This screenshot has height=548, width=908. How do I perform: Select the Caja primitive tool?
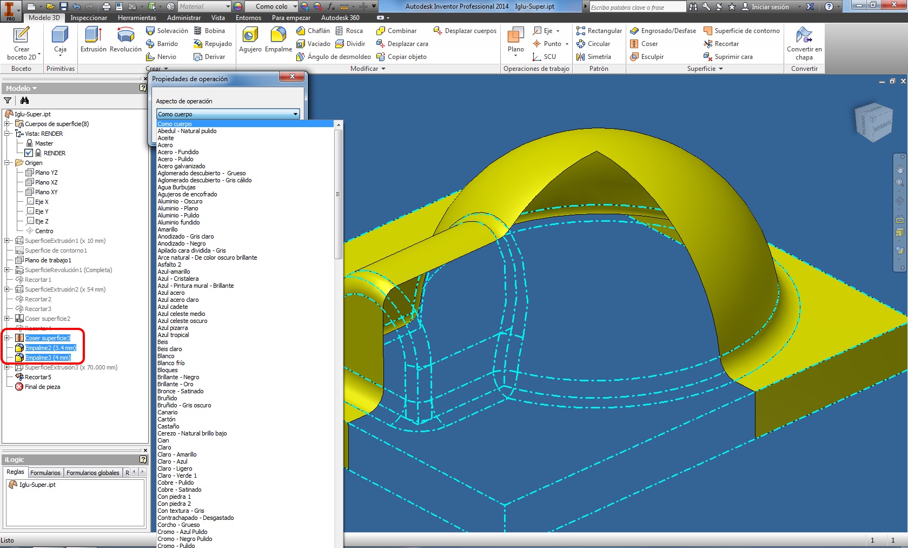(60, 41)
